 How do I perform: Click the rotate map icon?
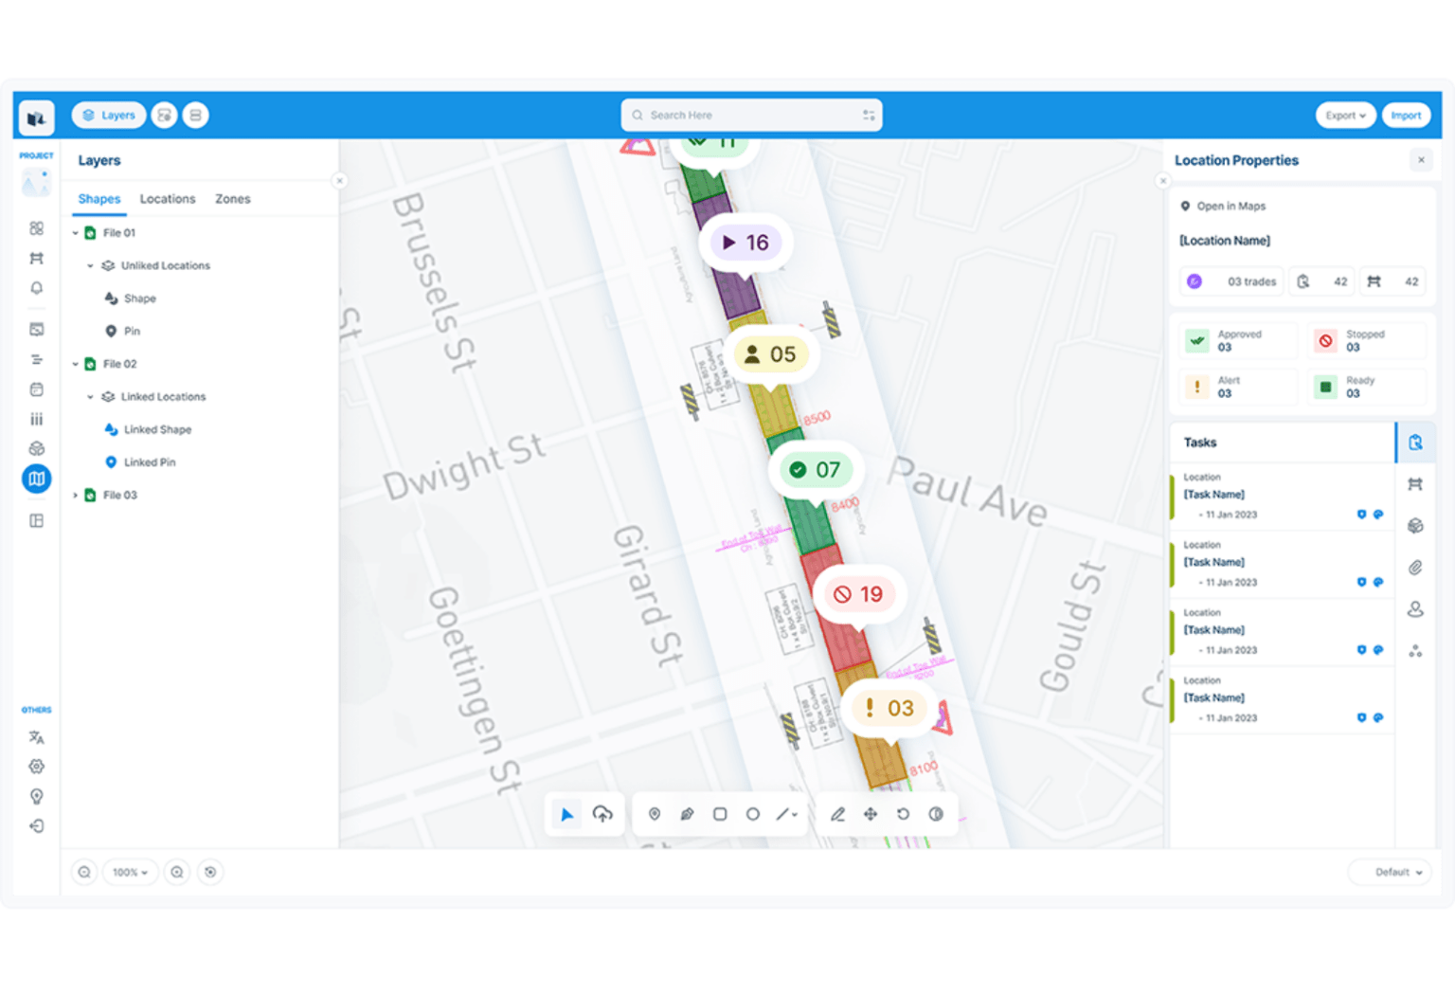click(x=903, y=813)
